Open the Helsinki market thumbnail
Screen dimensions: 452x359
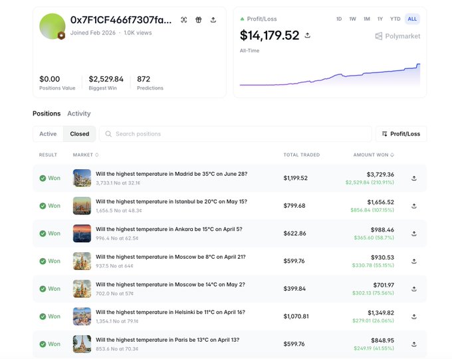[82, 316]
